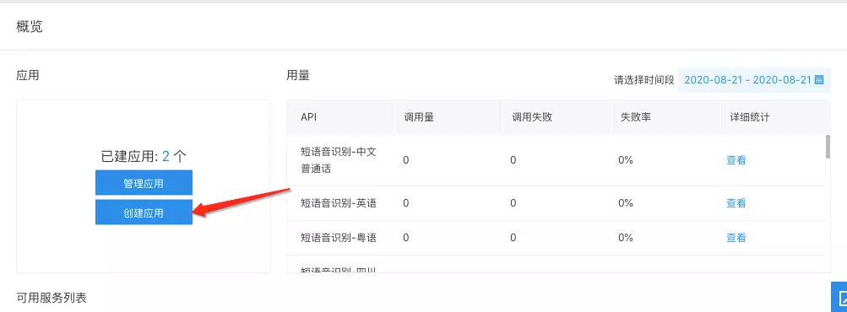Screen dimensions: 847x312
Task: Open the 2020-08-21 date range selector
Action: [x=753, y=80]
